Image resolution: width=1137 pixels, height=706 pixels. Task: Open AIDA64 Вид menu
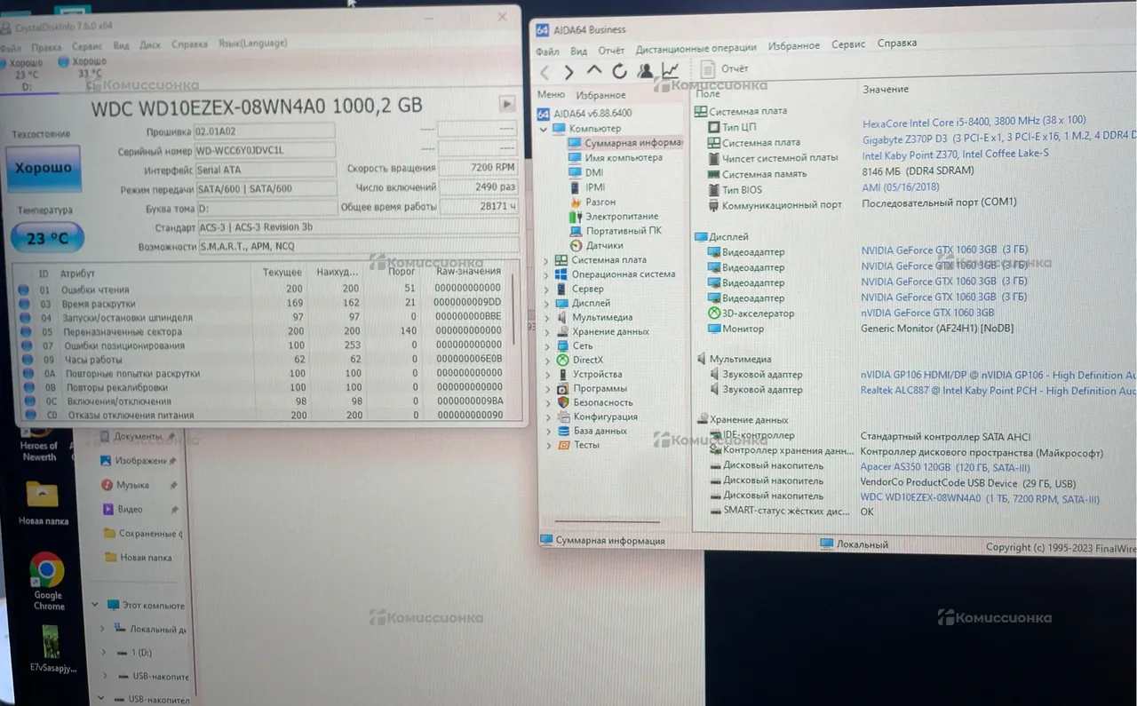point(578,51)
